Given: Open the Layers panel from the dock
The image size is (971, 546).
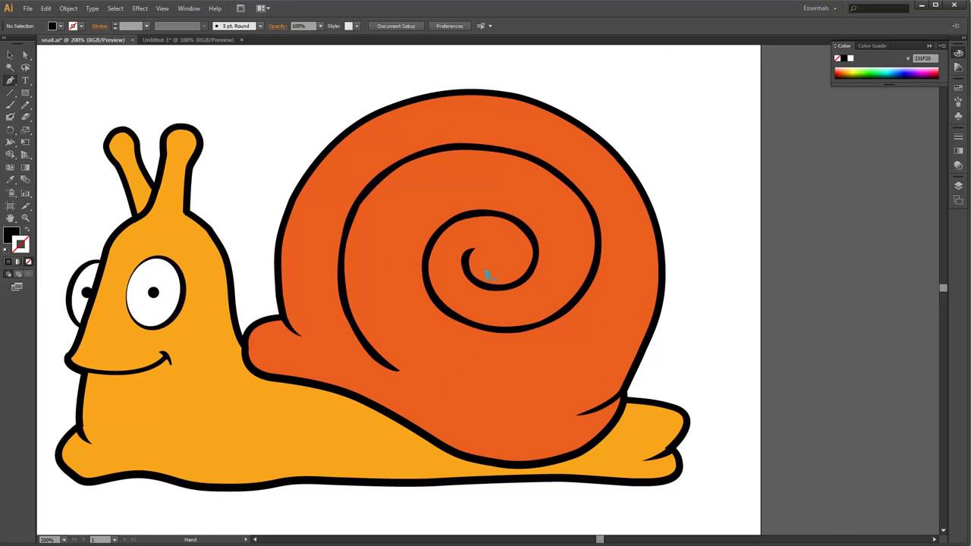Looking at the screenshot, I should pyautogui.click(x=959, y=186).
